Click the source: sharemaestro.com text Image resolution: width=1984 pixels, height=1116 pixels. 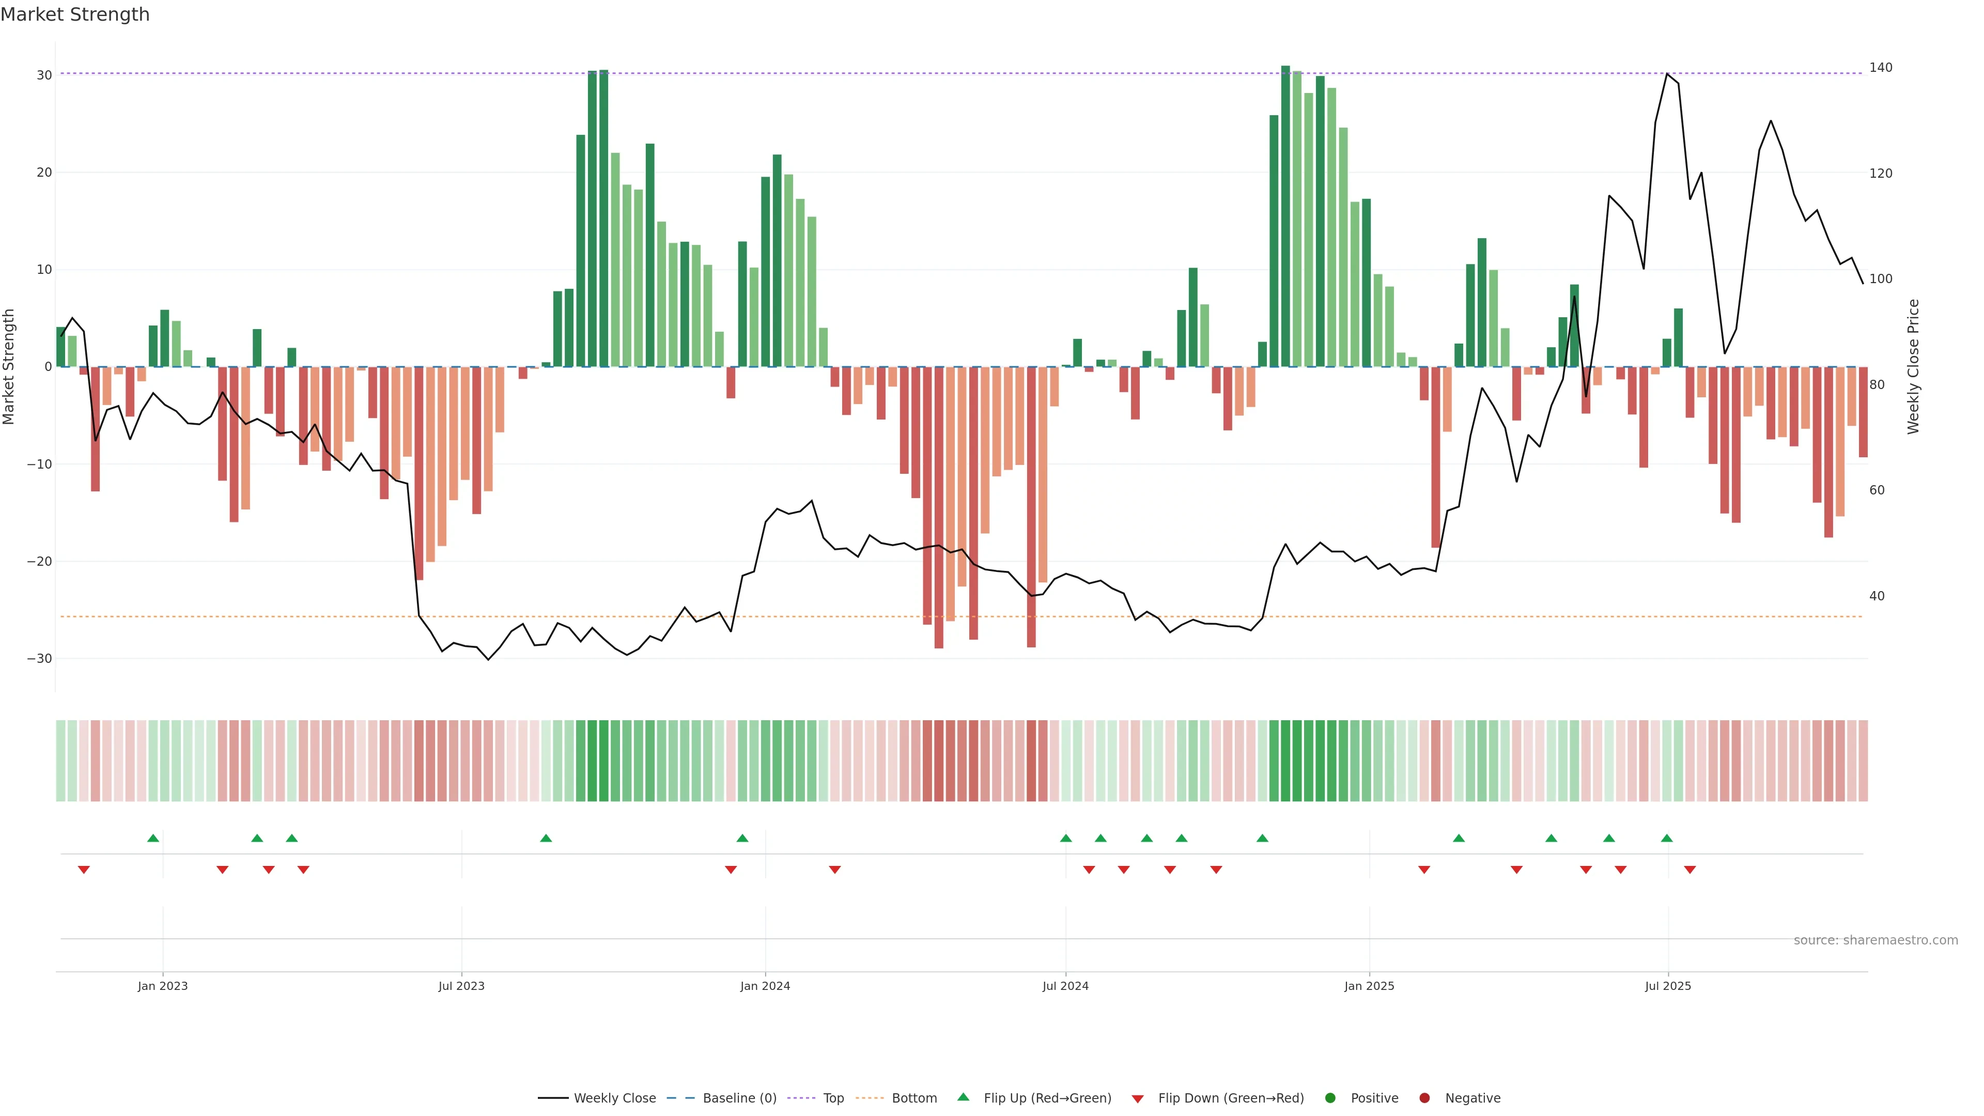pyautogui.click(x=1876, y=940)
